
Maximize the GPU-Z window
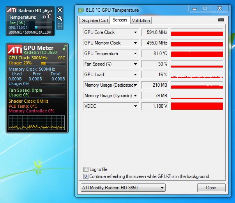click(205, 9)
